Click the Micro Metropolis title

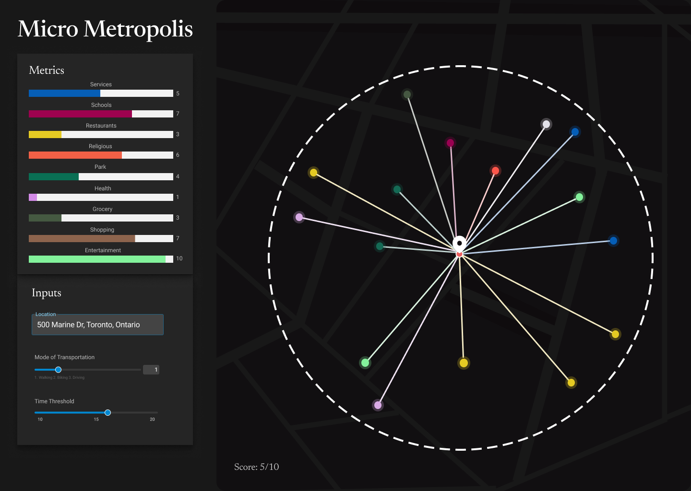(x=105, y=29)
